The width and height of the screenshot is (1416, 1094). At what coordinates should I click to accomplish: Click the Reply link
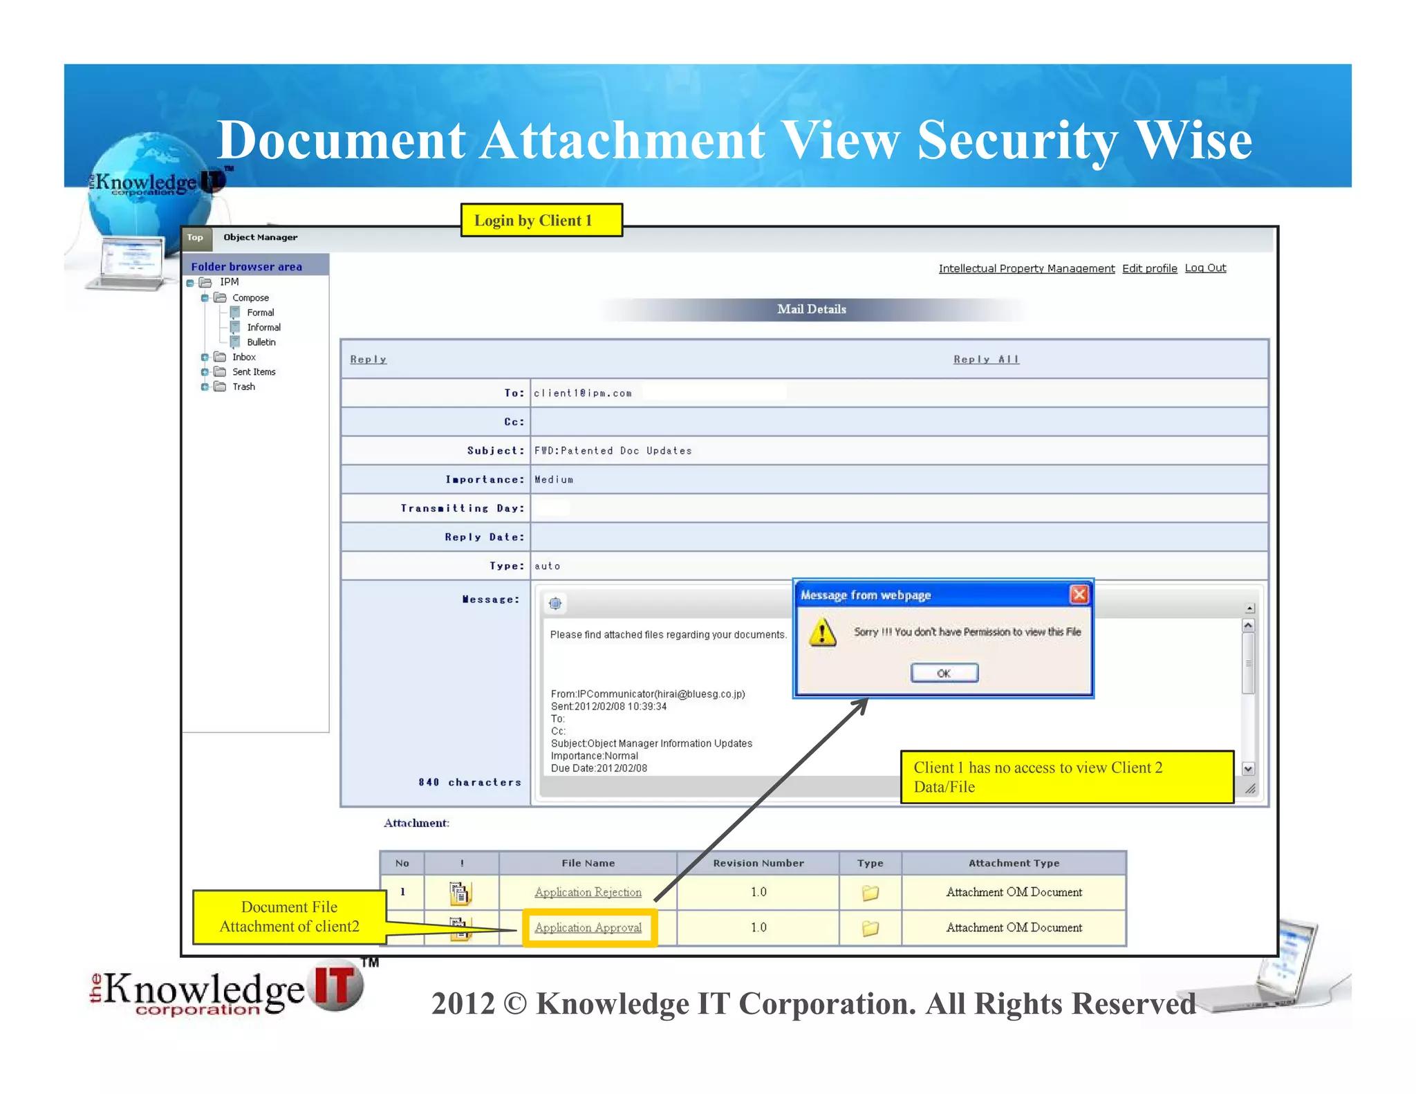click(368, 359)
